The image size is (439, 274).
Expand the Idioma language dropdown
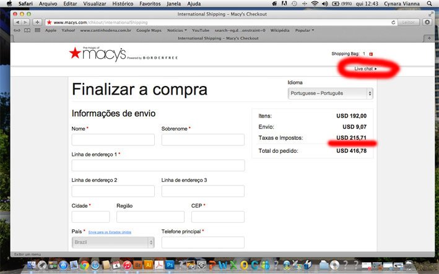331,93
